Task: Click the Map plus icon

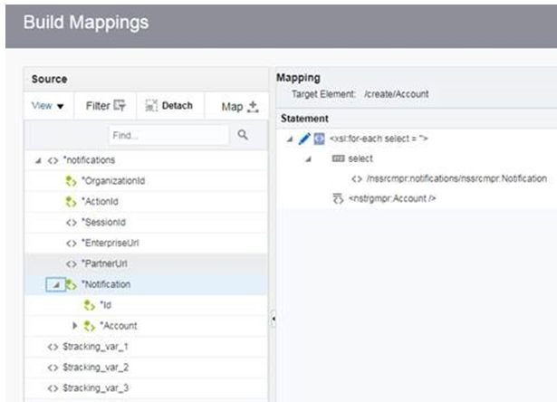Action: (253, 107)
